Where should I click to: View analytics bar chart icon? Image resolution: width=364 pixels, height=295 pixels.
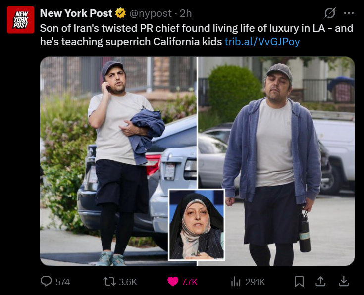235,282
